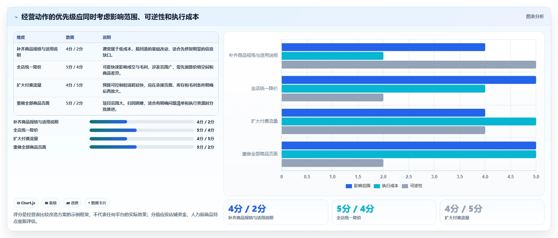Click the footnote starting 评分是经营者比较改造方案

115,218
